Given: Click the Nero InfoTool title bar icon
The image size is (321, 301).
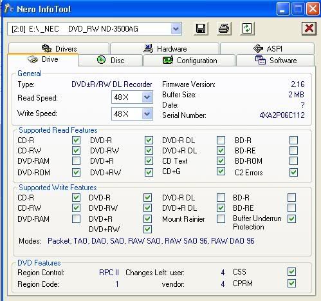Looking at the screenshot, I should click(8, 9).
